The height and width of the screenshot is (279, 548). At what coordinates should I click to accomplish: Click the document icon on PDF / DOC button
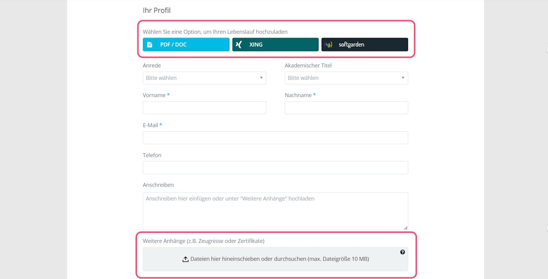pyautogui.click(x=149, y=45)
